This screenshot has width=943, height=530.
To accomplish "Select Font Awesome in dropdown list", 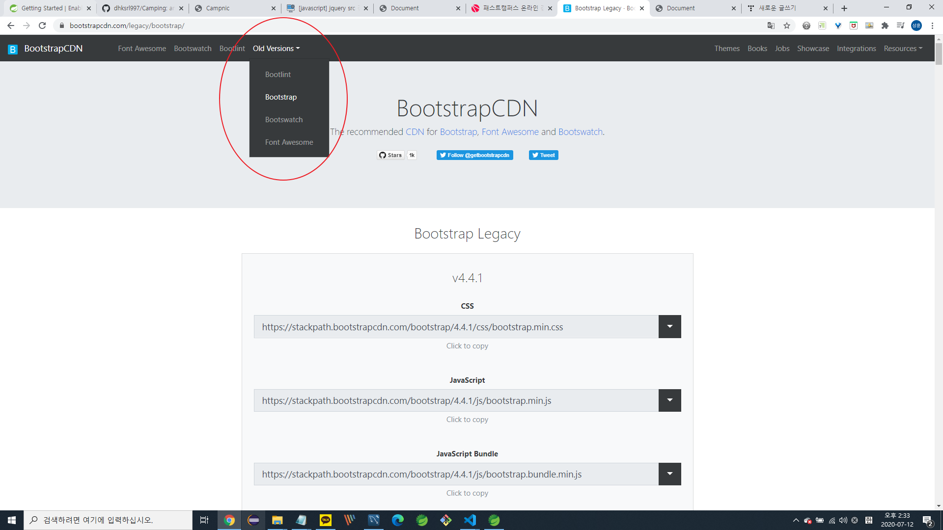I will click(289, 142).
